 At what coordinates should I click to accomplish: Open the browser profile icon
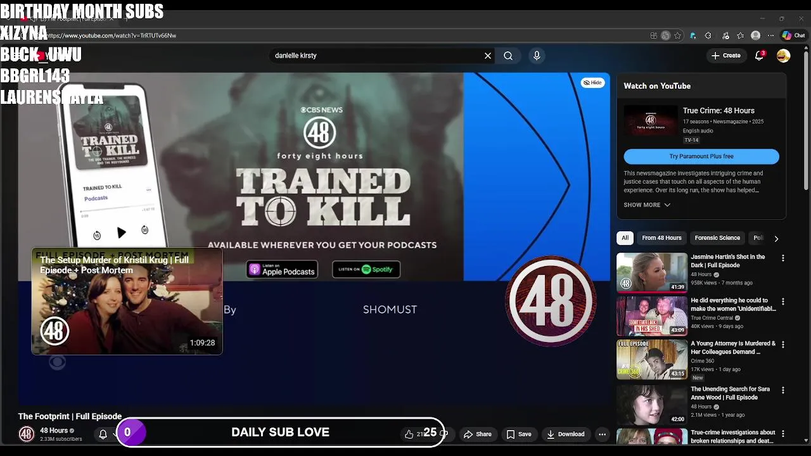click(755, 35)
